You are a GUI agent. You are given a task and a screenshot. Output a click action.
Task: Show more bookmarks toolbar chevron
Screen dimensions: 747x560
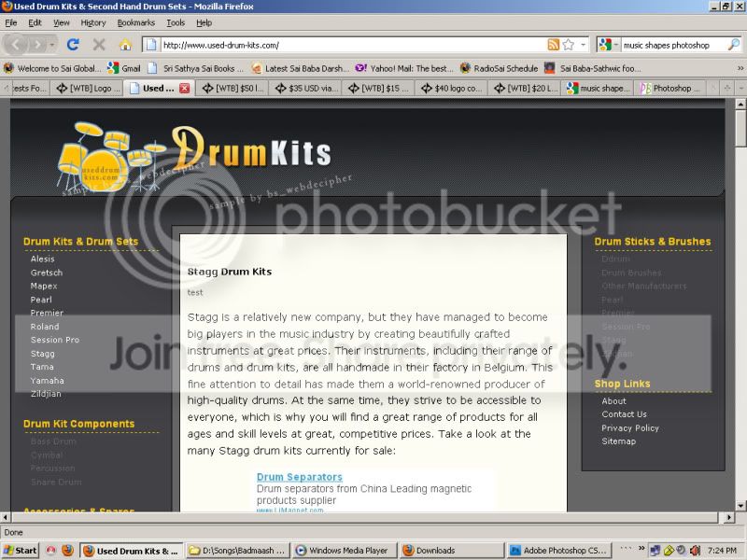(740, 68)
